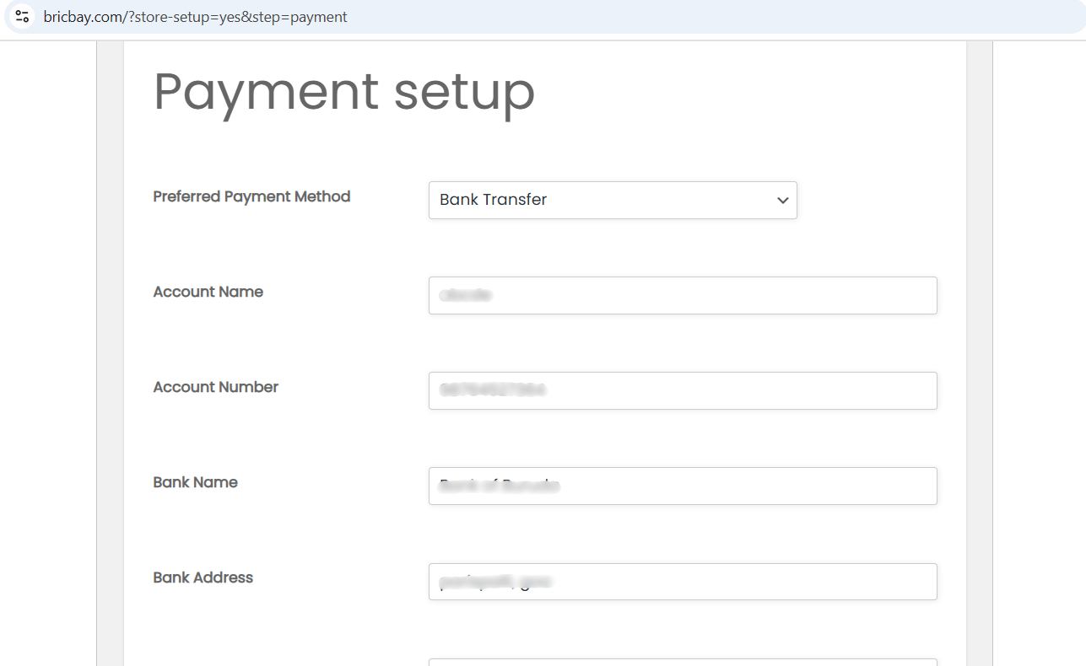Viewport: 1086px width, 666px height.
Task: Click the Payment setup heading
Action: click(344, 91)
